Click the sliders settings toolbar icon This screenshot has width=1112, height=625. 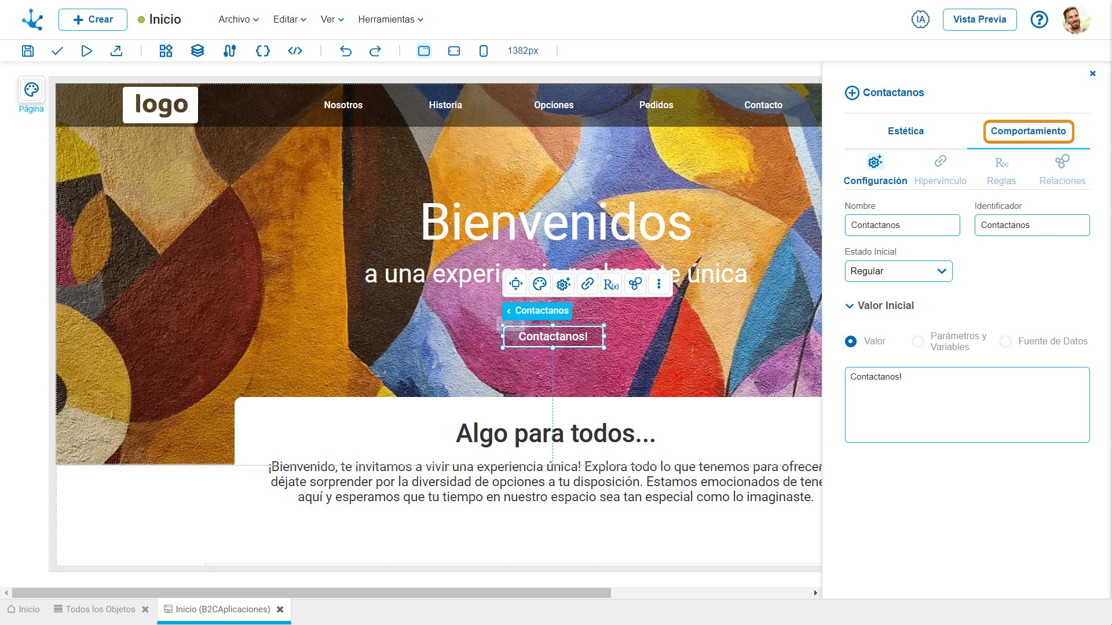click(x=229, y=51)
